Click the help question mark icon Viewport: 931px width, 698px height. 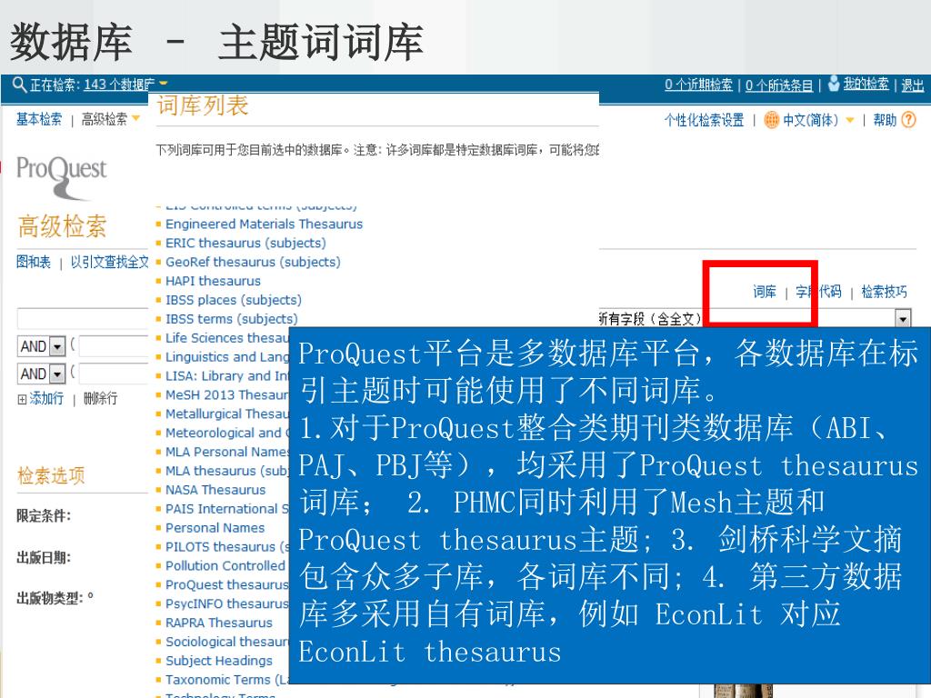coord(908,120)
